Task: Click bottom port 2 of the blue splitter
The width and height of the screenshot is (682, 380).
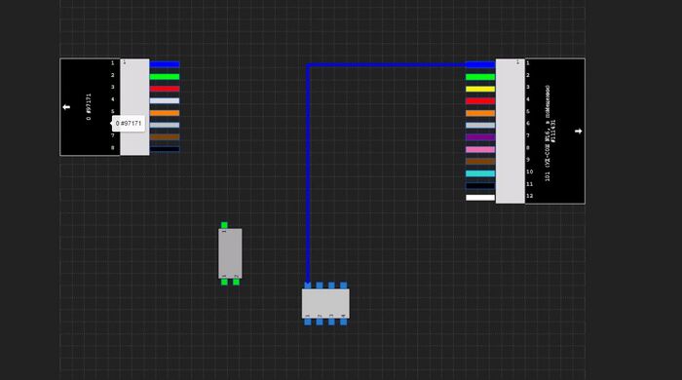Action: 320,322
